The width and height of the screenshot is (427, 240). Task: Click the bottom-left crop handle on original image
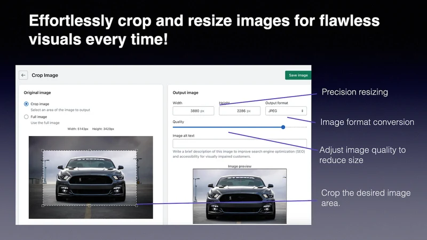click(43, 205)
